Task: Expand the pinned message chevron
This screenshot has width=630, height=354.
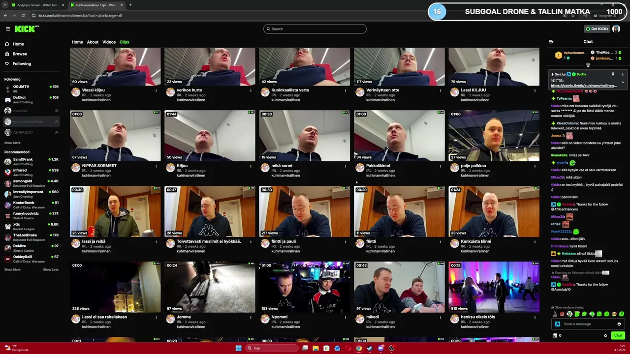Action: point(623,82)
